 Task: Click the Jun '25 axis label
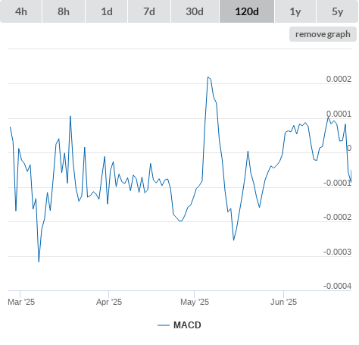[283, 302]
